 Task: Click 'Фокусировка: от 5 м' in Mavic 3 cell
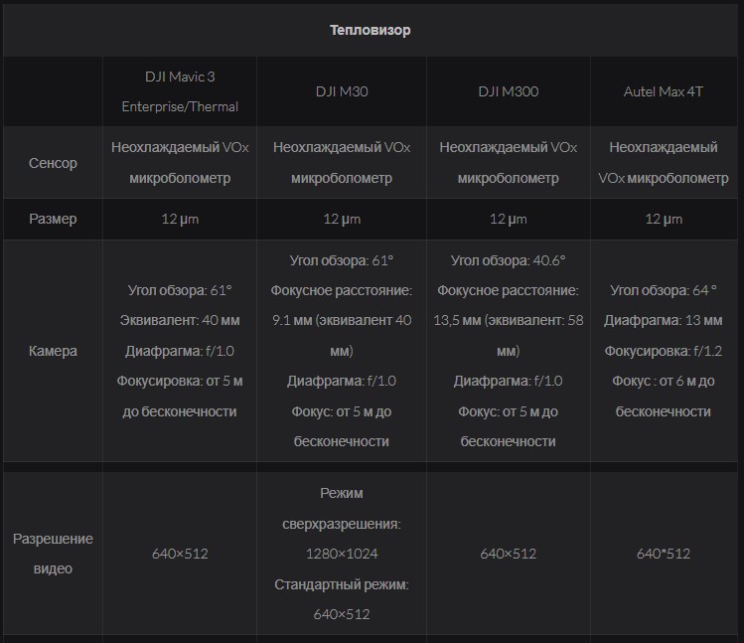coord(180,381)
